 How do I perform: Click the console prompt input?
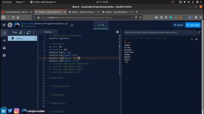(x=127, y=62)
